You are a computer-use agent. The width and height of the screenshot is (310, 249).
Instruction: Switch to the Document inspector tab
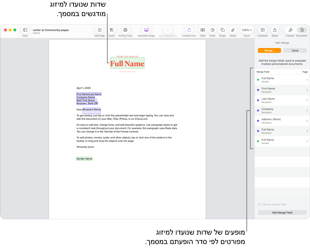[x=302, y=30]
